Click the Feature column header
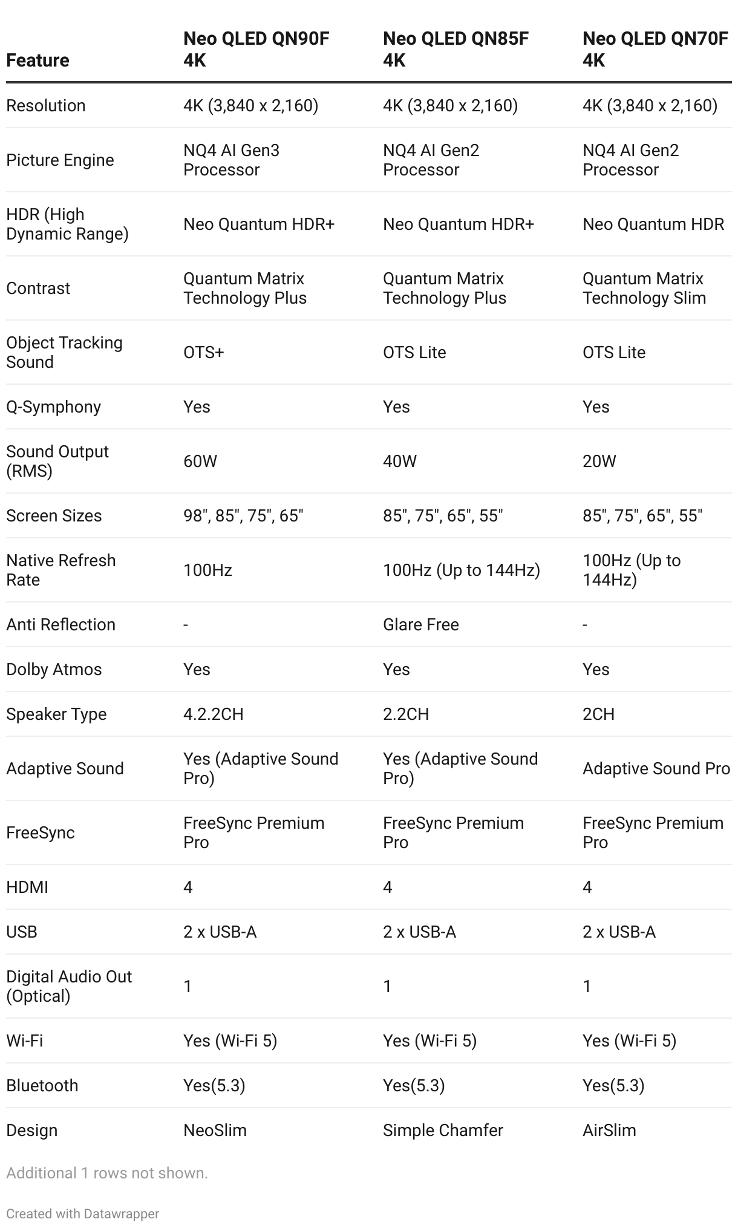The width and height of the screenshot is (738, 1228). (38, 60)
